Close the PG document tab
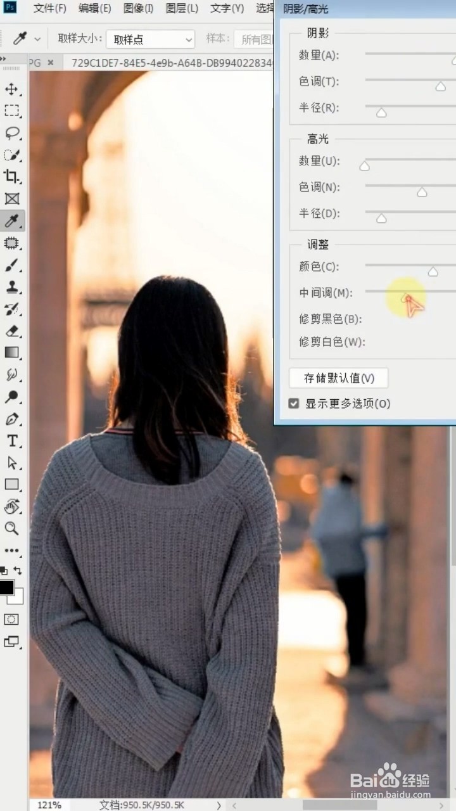 point(51,62)
